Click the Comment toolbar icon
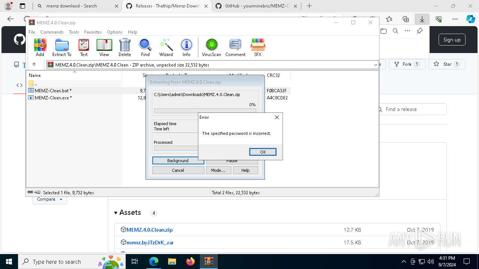This screenshot has height=269, width=479. [x=235, y=47]
